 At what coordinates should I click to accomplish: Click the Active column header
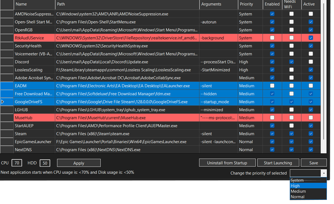(311, 4)
